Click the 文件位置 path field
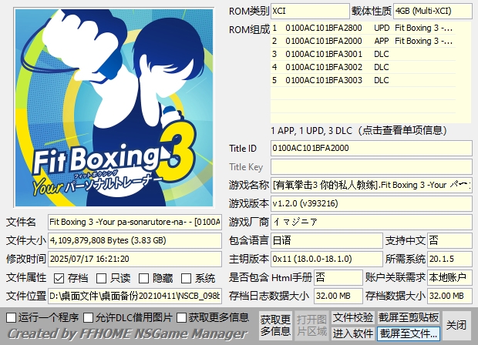The image size is (478, 345). coord(134,296)
